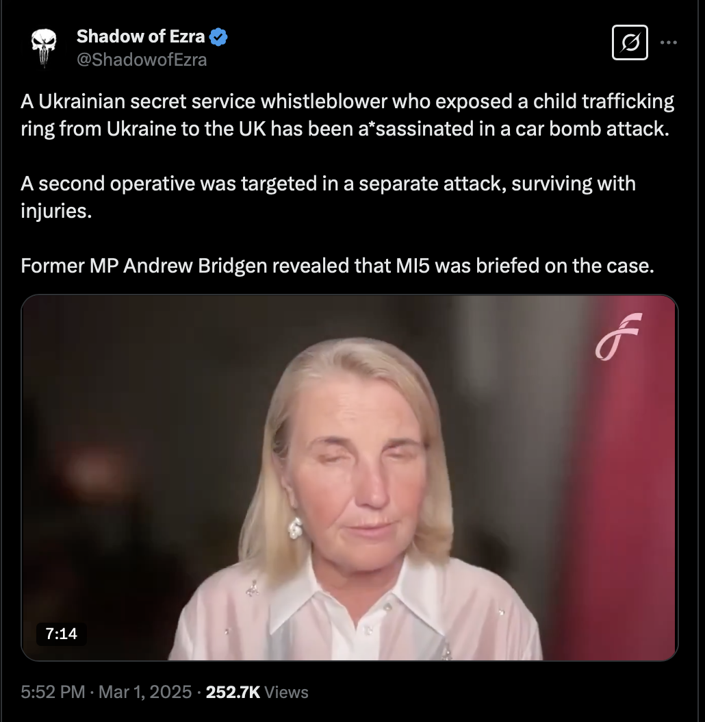Click the pearl earring in the video
Screen dimensions: 705x722
tap(296, 528)
